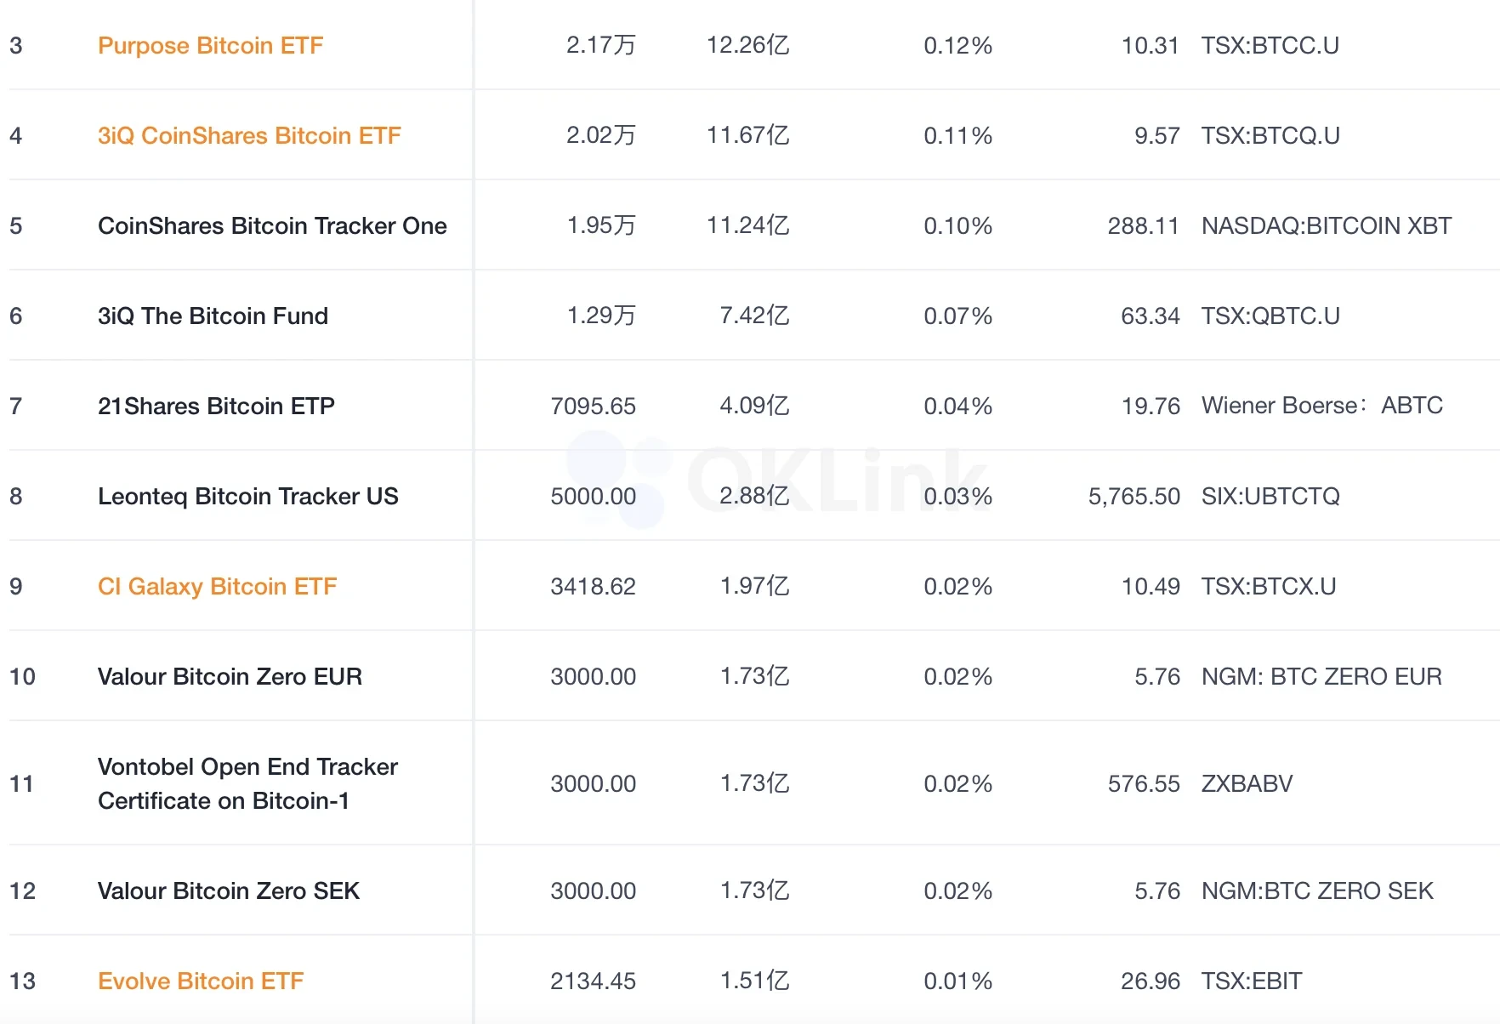Image resolution: width=1500 pixels, height=1024 pixels.
Task: Select the Valour Bitcoin Zero SEK entry
Action: tap(228, 891)
